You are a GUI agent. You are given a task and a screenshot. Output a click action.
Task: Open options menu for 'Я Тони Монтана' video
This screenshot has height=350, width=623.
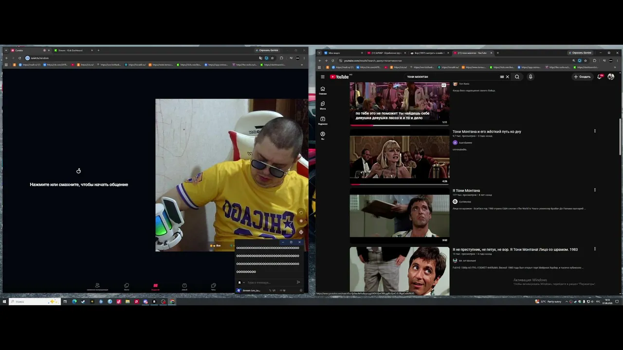(x=595, y=190)
